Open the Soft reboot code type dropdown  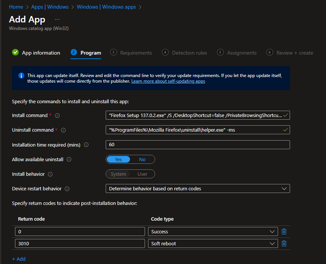(x=213, y=244)
